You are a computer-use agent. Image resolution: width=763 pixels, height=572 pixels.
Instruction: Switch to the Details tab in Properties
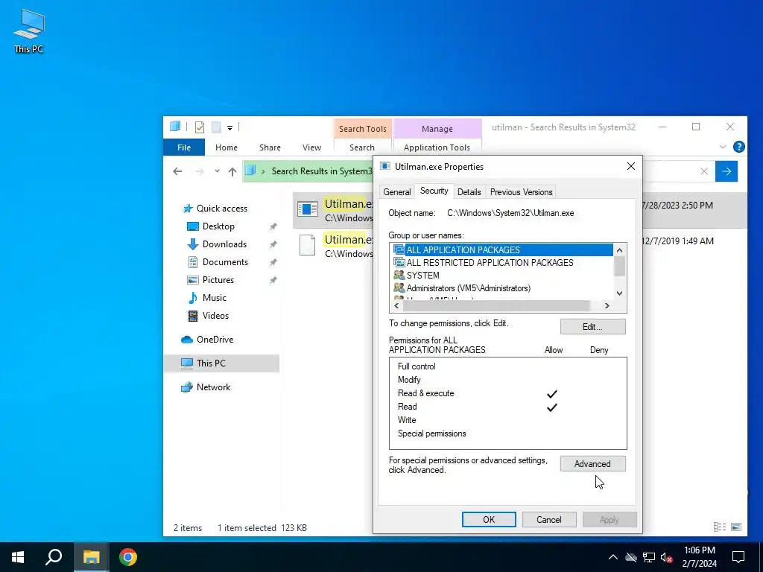click(x=469, y=192)
